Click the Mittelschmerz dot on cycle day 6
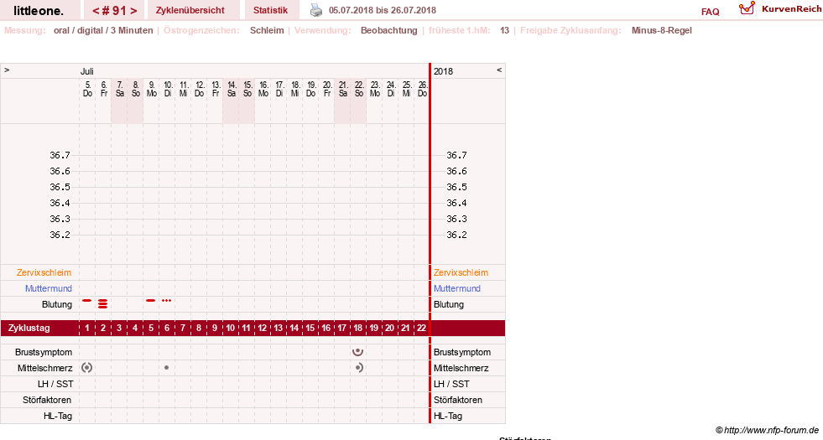Screen dimensions: 823x440 point(166,368)
